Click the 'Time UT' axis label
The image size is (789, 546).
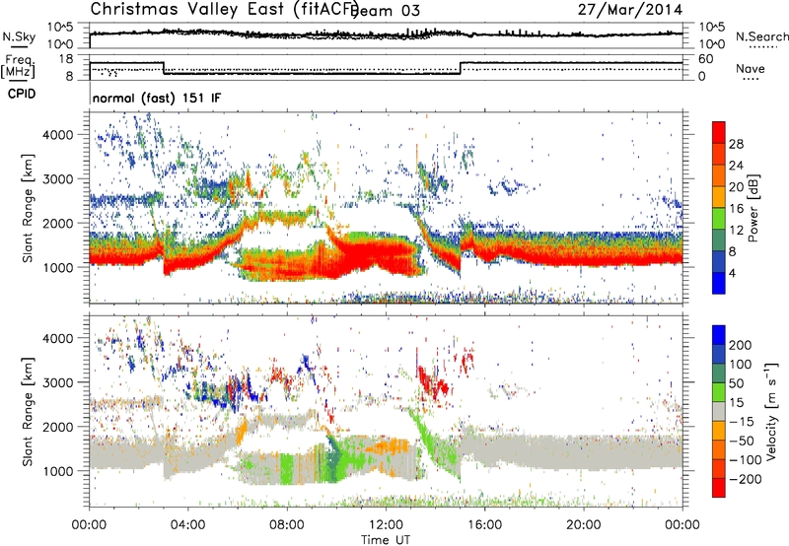click(x=386, y=540)
